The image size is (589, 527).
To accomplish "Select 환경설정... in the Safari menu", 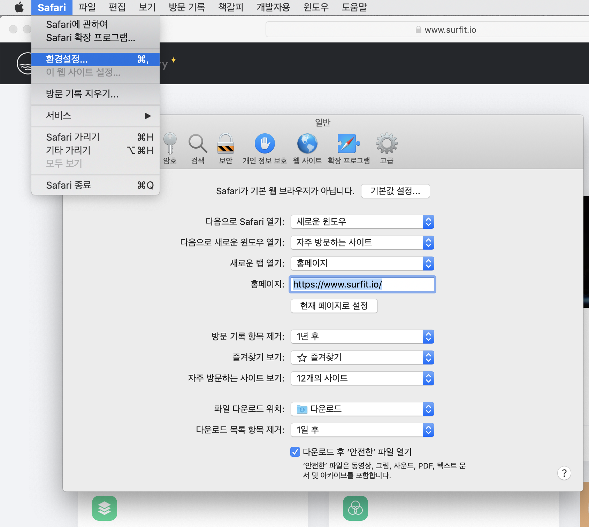I will coord(95,59).
